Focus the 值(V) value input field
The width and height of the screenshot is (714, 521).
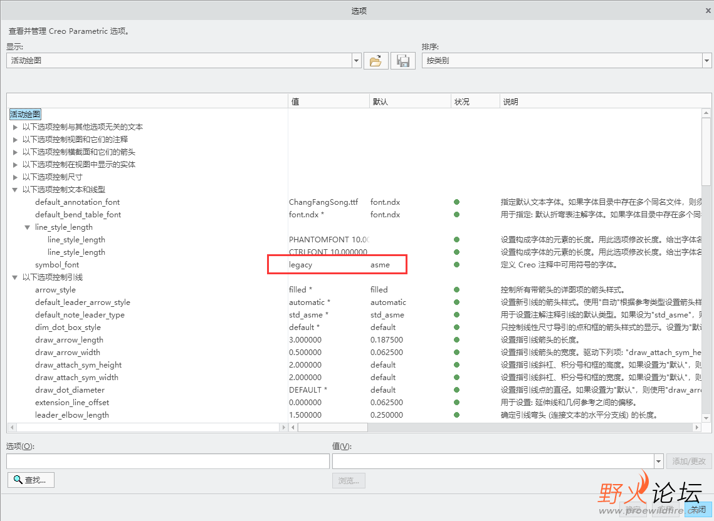click(x=493, y=462)
